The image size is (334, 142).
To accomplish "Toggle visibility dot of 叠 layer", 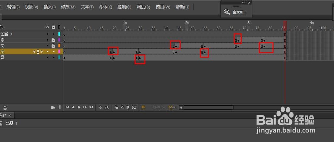I will pyautogui.click(x=47, y=57).
